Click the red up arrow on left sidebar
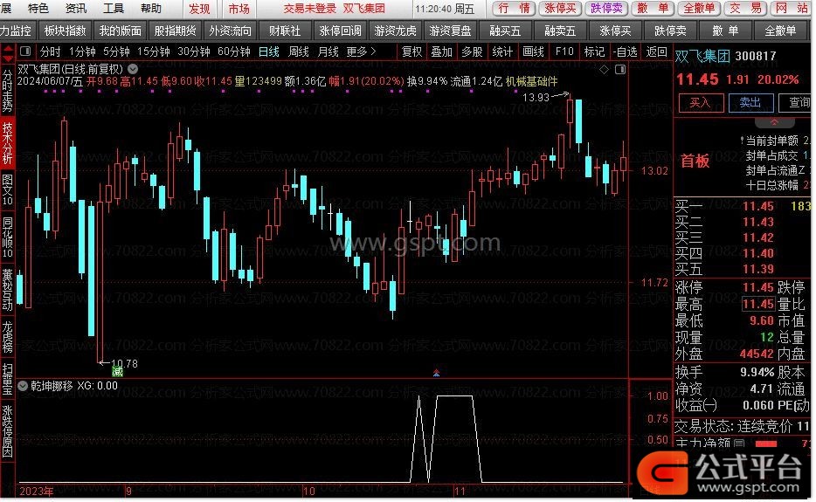This screenshot has width=816, height=502. point(8,48)
